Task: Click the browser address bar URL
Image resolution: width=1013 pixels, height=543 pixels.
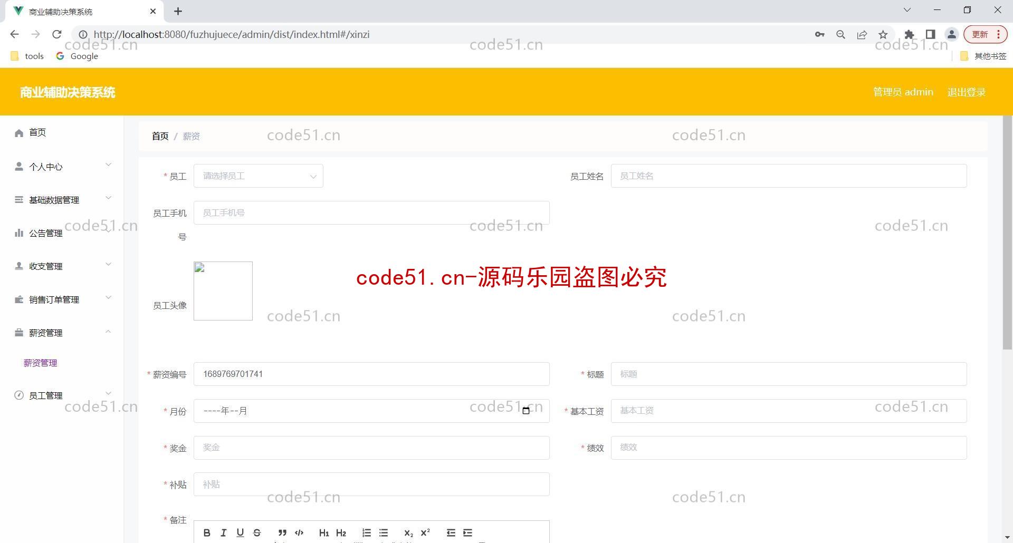Action: [x=231, y=34]
